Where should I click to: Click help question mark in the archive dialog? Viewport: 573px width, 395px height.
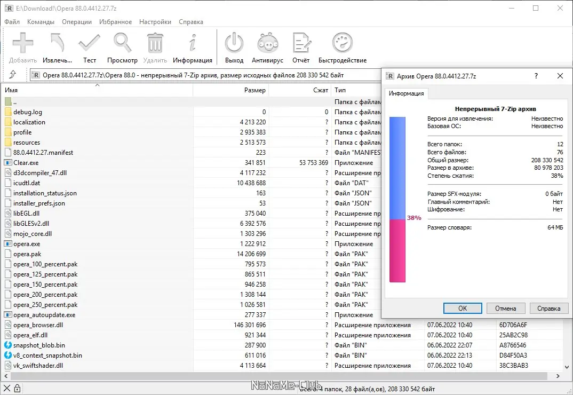[536, 76]
